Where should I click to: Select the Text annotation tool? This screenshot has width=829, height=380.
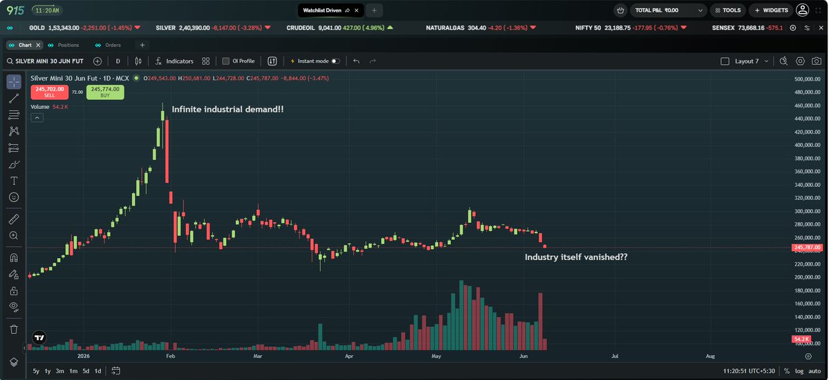pos(14,181)
